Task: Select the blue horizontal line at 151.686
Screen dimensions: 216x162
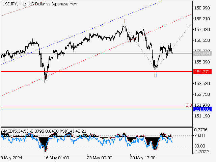Action: [97, 109]
